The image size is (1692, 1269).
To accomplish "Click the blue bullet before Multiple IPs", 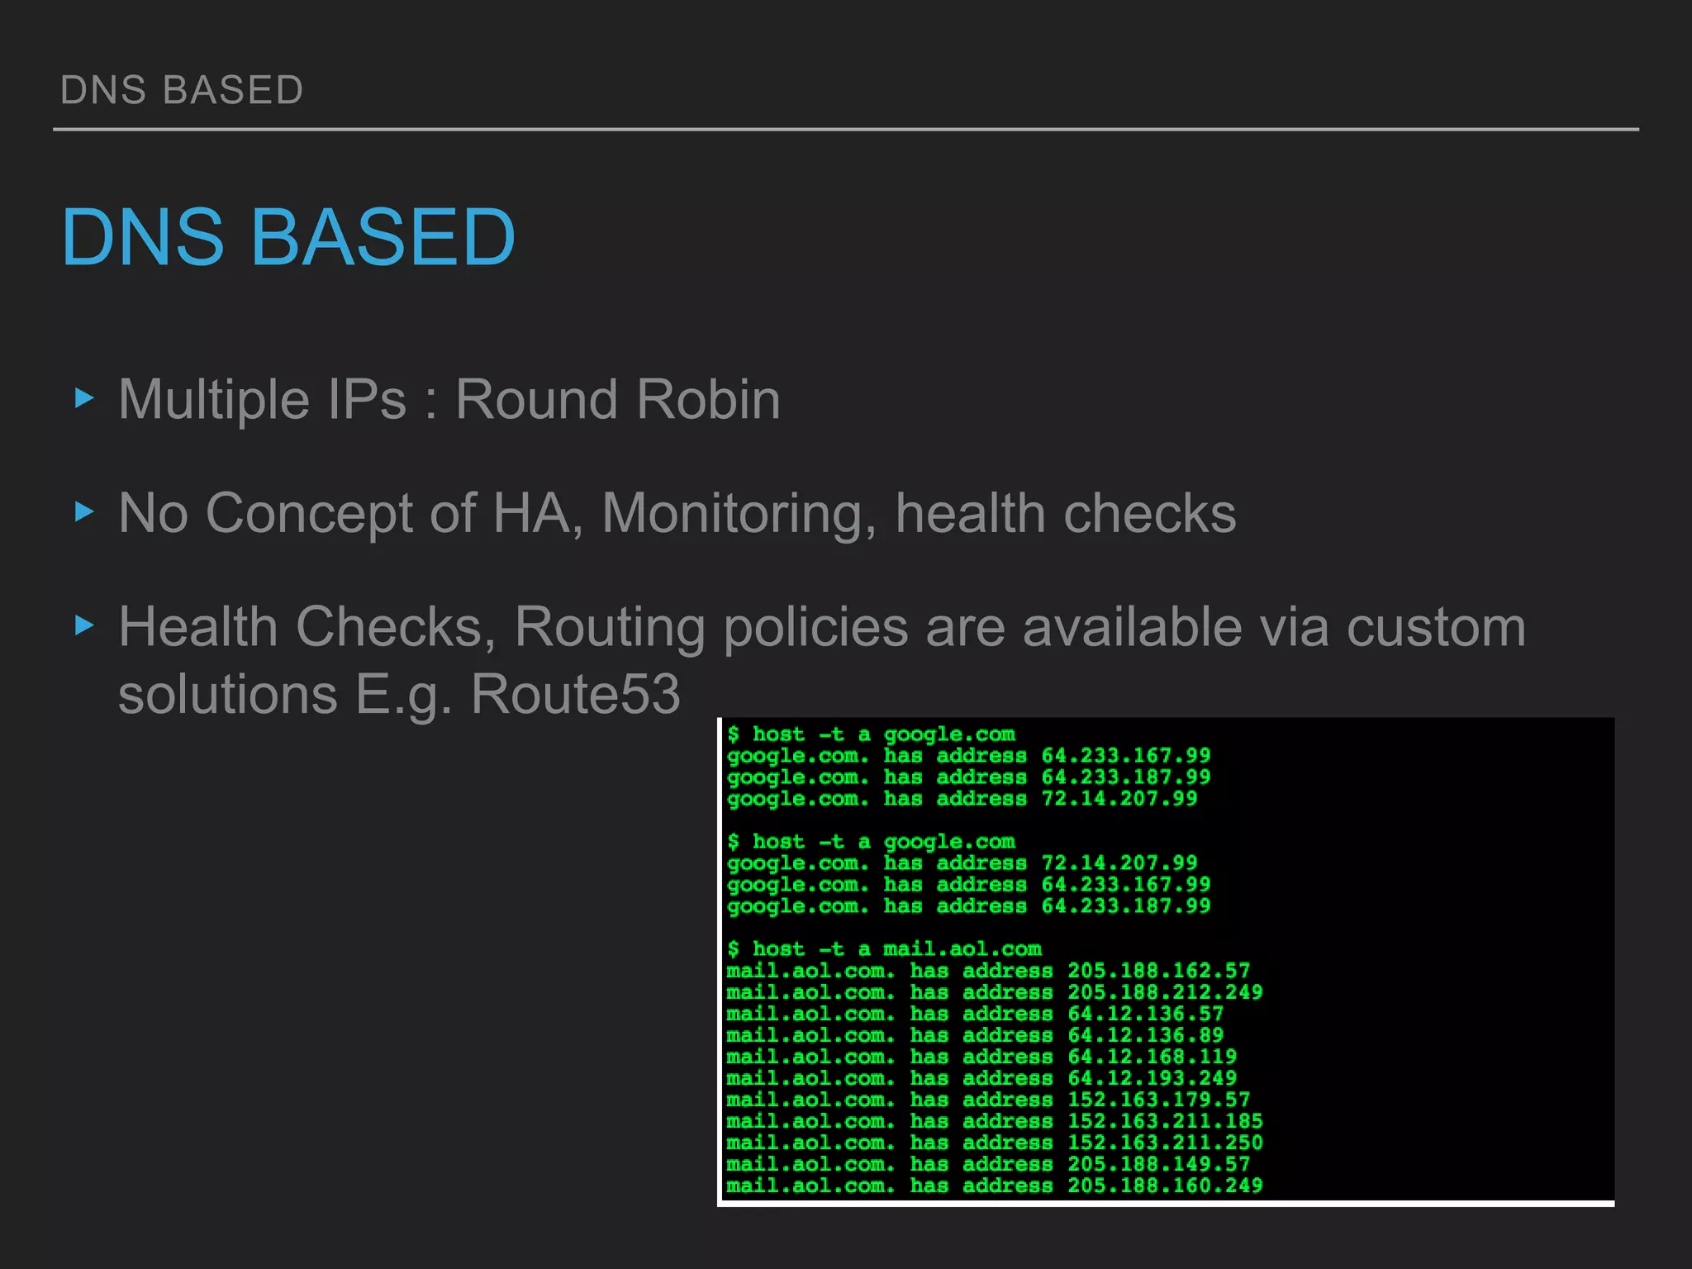I will coord(84,399).
